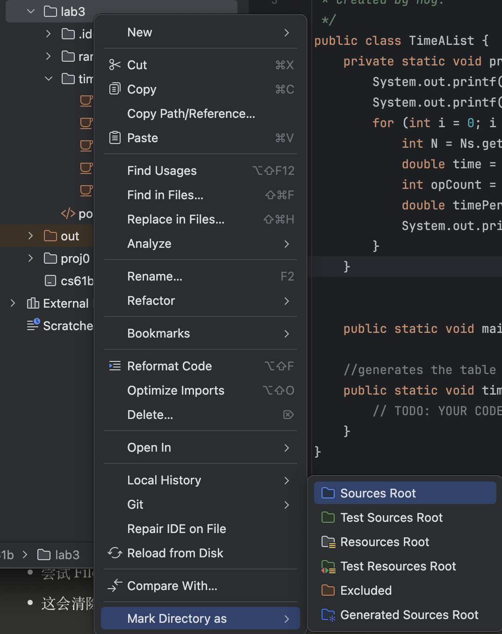Image resolution: width=502 pixels, height=634 pixels.
Task: Click the Compare With arrows icon
Action: click(115, 585)
